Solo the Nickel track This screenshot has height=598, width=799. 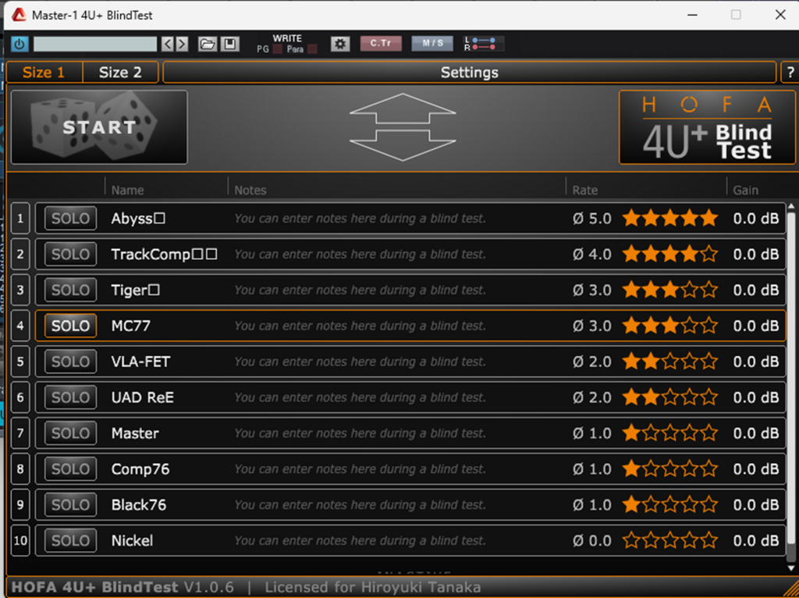pos(70,540)
